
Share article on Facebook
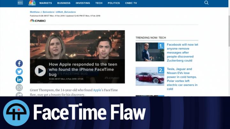point(19,63)
